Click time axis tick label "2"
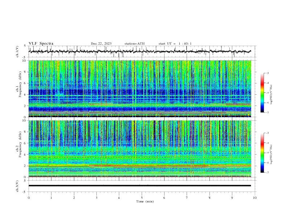 point(74,198)
